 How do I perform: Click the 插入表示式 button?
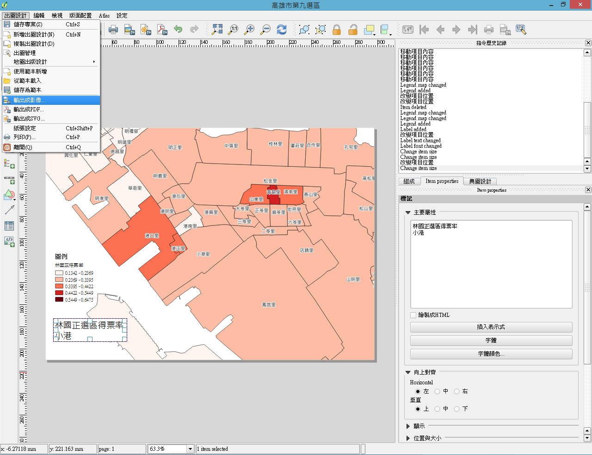(491, 327)
